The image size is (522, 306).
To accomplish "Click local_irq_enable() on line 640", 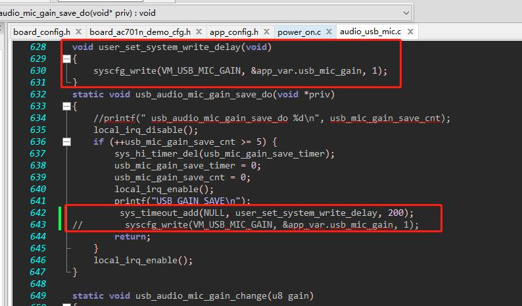I will [x=164, y=190].
